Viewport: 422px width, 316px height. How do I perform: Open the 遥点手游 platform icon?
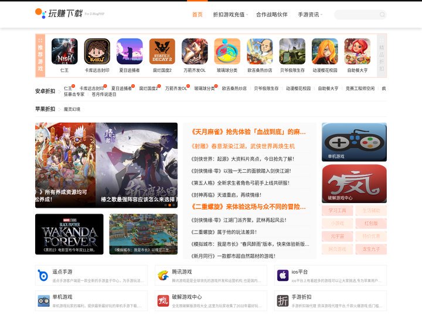tap(43, 276)
